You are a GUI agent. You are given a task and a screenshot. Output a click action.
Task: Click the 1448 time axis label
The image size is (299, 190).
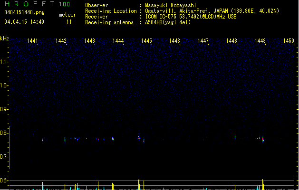pos(231,41)
